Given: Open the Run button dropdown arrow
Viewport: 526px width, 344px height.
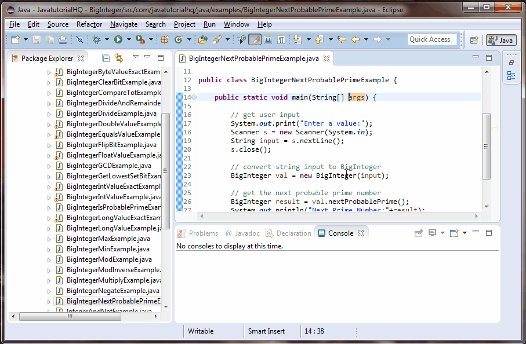Looking at the screenshot, I should click(x=128, y=41).
